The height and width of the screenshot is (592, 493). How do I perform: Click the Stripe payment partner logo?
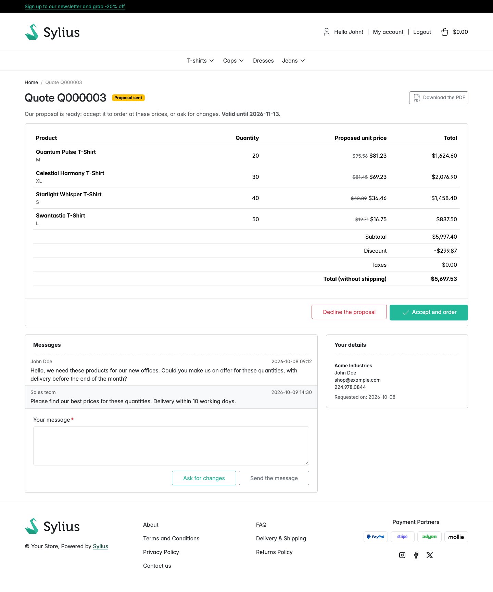pos(402,537)
